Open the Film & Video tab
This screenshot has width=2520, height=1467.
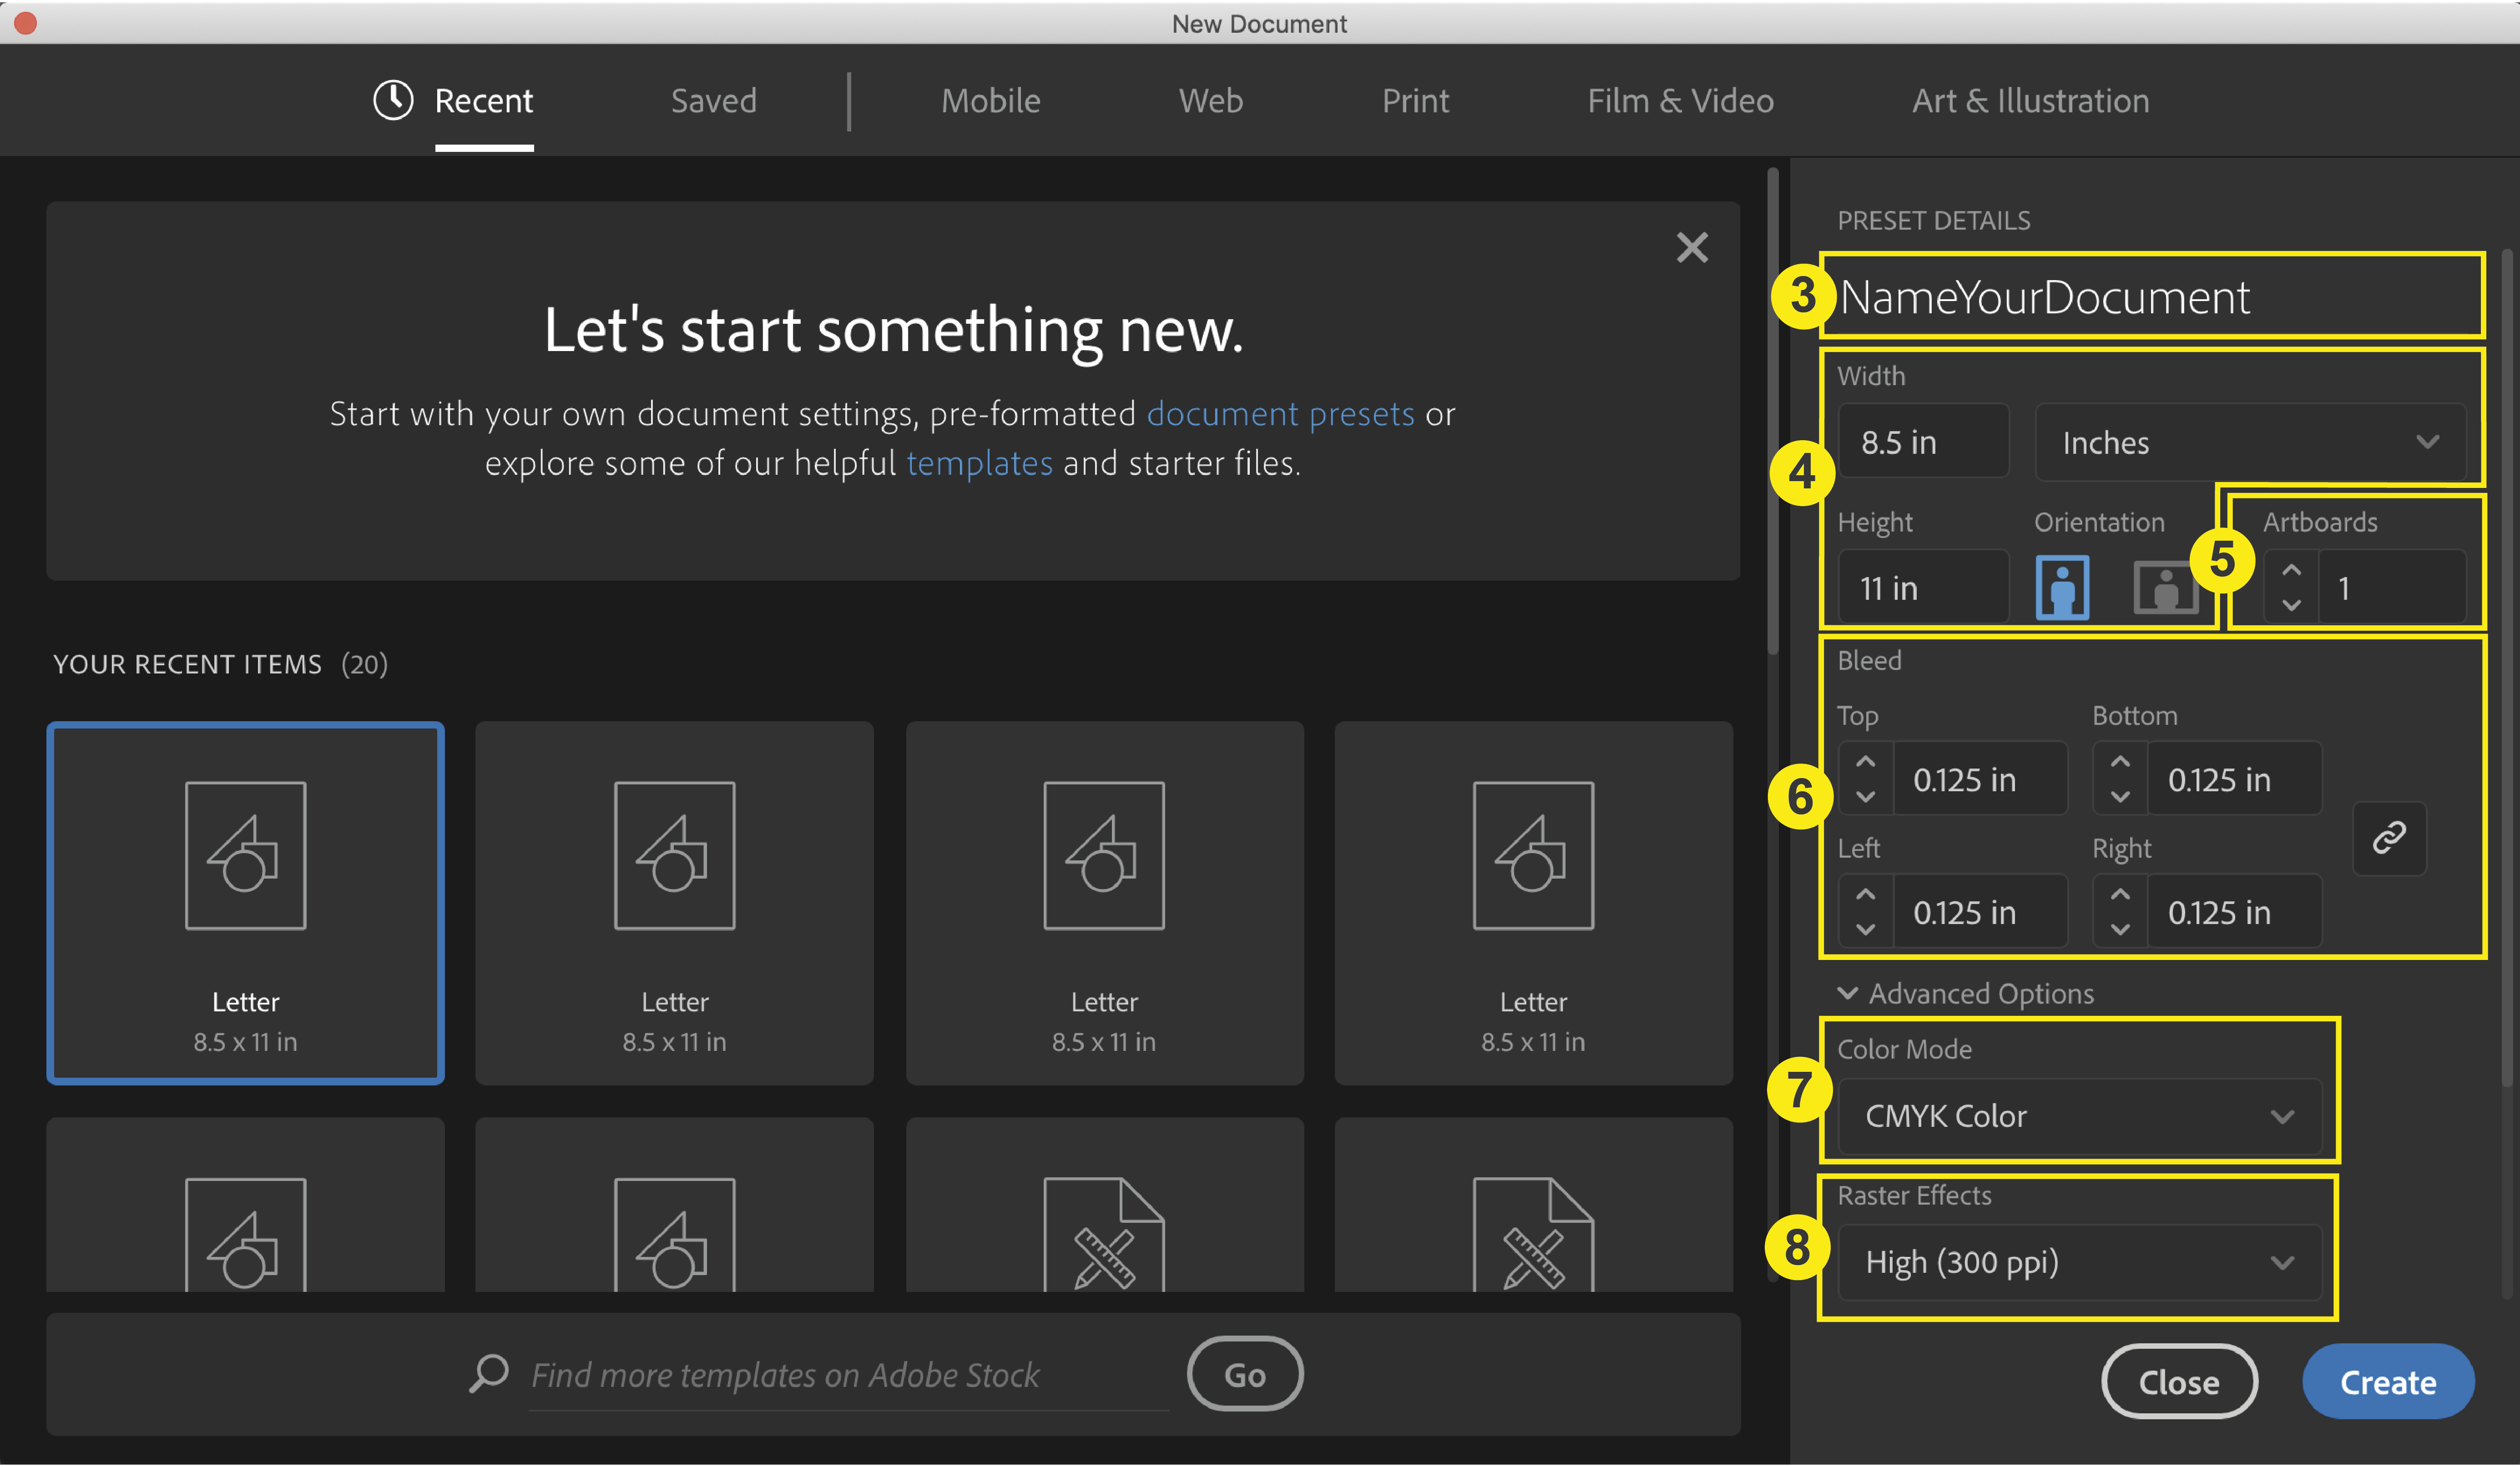click(x=1680, y=100)
